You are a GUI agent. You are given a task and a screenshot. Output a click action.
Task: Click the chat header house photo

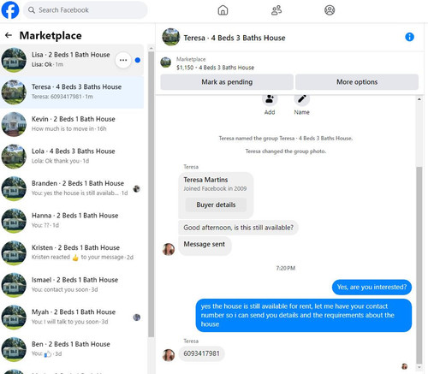click(171, 37)
